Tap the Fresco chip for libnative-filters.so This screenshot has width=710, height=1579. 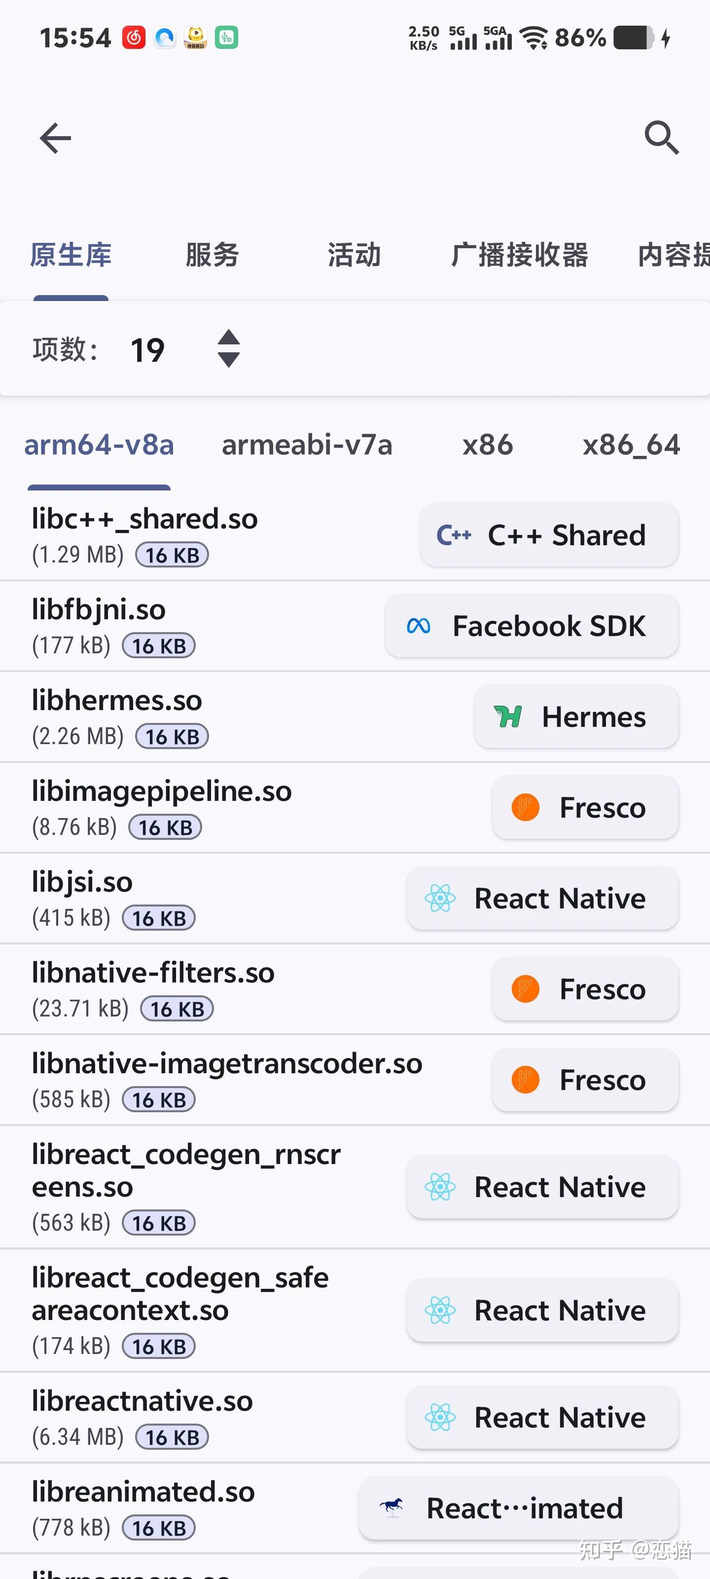(585, 989)
